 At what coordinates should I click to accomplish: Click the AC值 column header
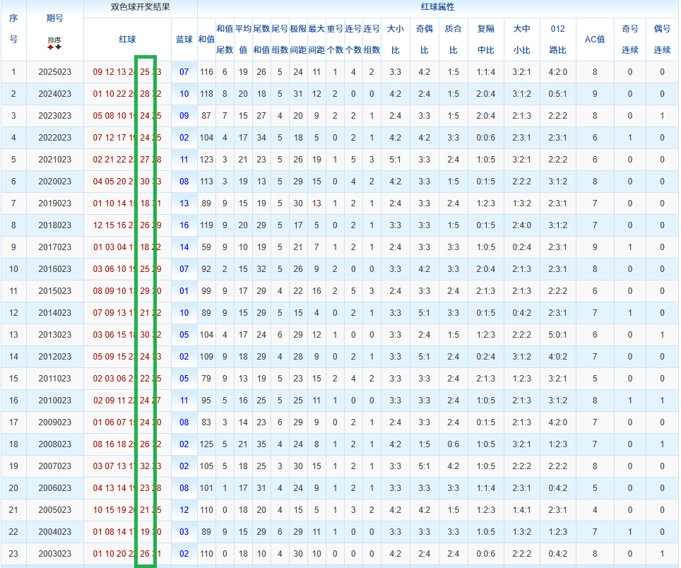[595, 40]
